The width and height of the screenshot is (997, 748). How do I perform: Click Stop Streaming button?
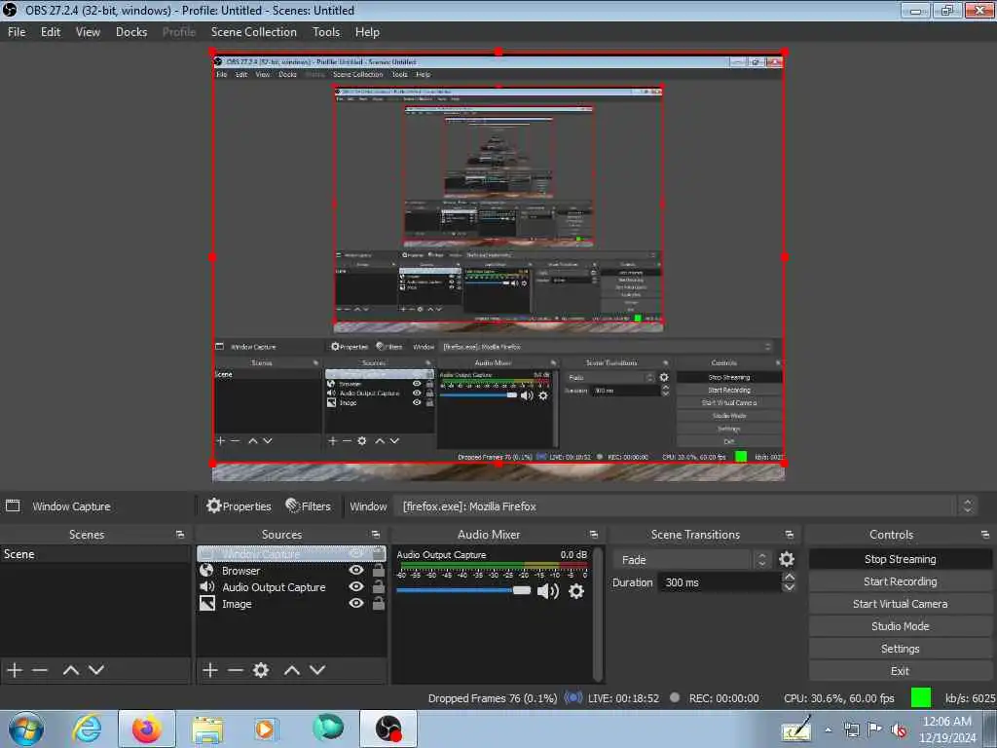click(900, 559)
